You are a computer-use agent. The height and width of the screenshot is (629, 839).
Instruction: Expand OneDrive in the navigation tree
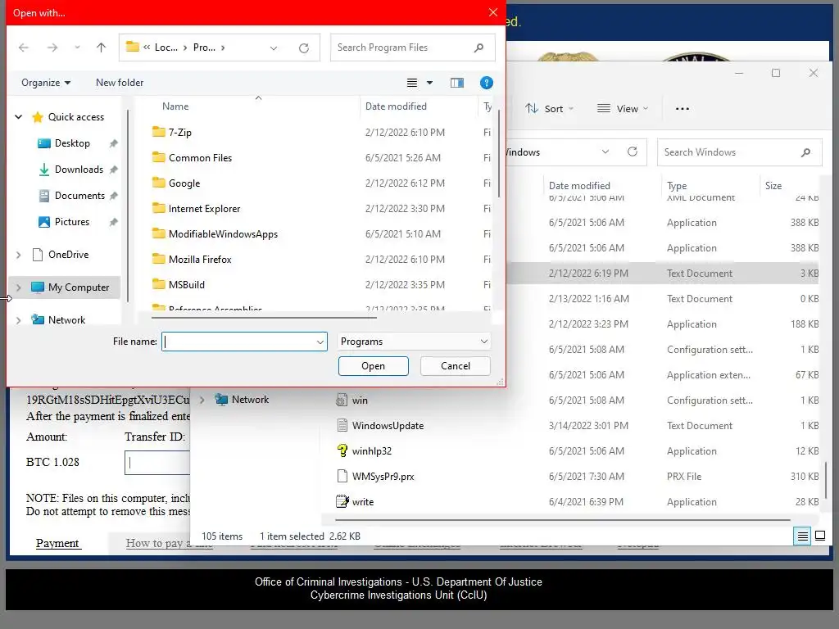point(18,256)
